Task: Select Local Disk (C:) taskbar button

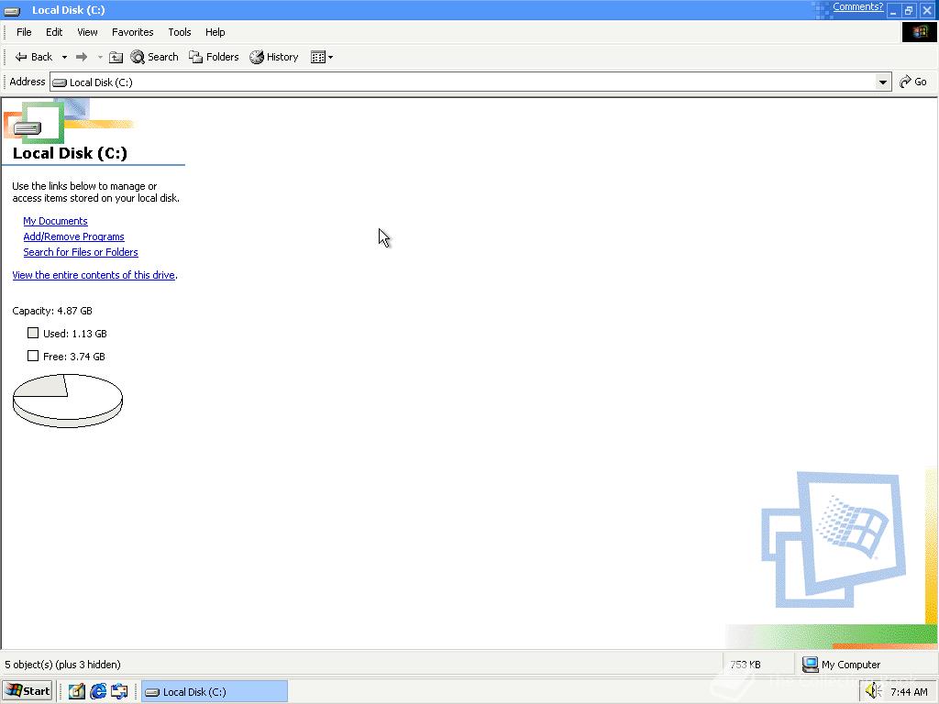Action: click(x=215, y=691)
